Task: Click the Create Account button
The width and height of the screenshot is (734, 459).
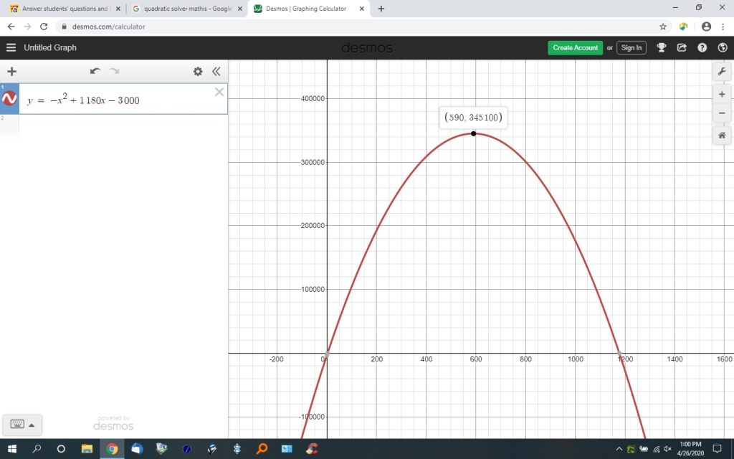Action: [576, 47]
